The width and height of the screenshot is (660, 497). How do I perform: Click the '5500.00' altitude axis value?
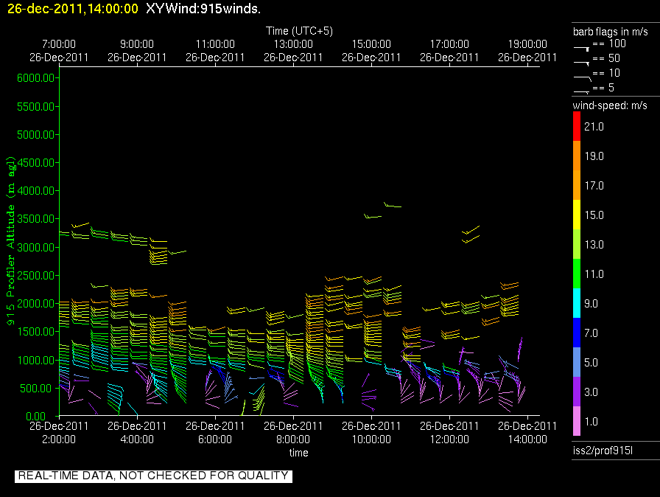[36, 107]
